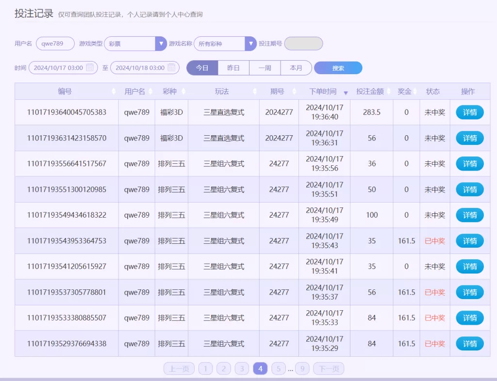Open 详情 for order 11017193549434618322

[470, 215]
